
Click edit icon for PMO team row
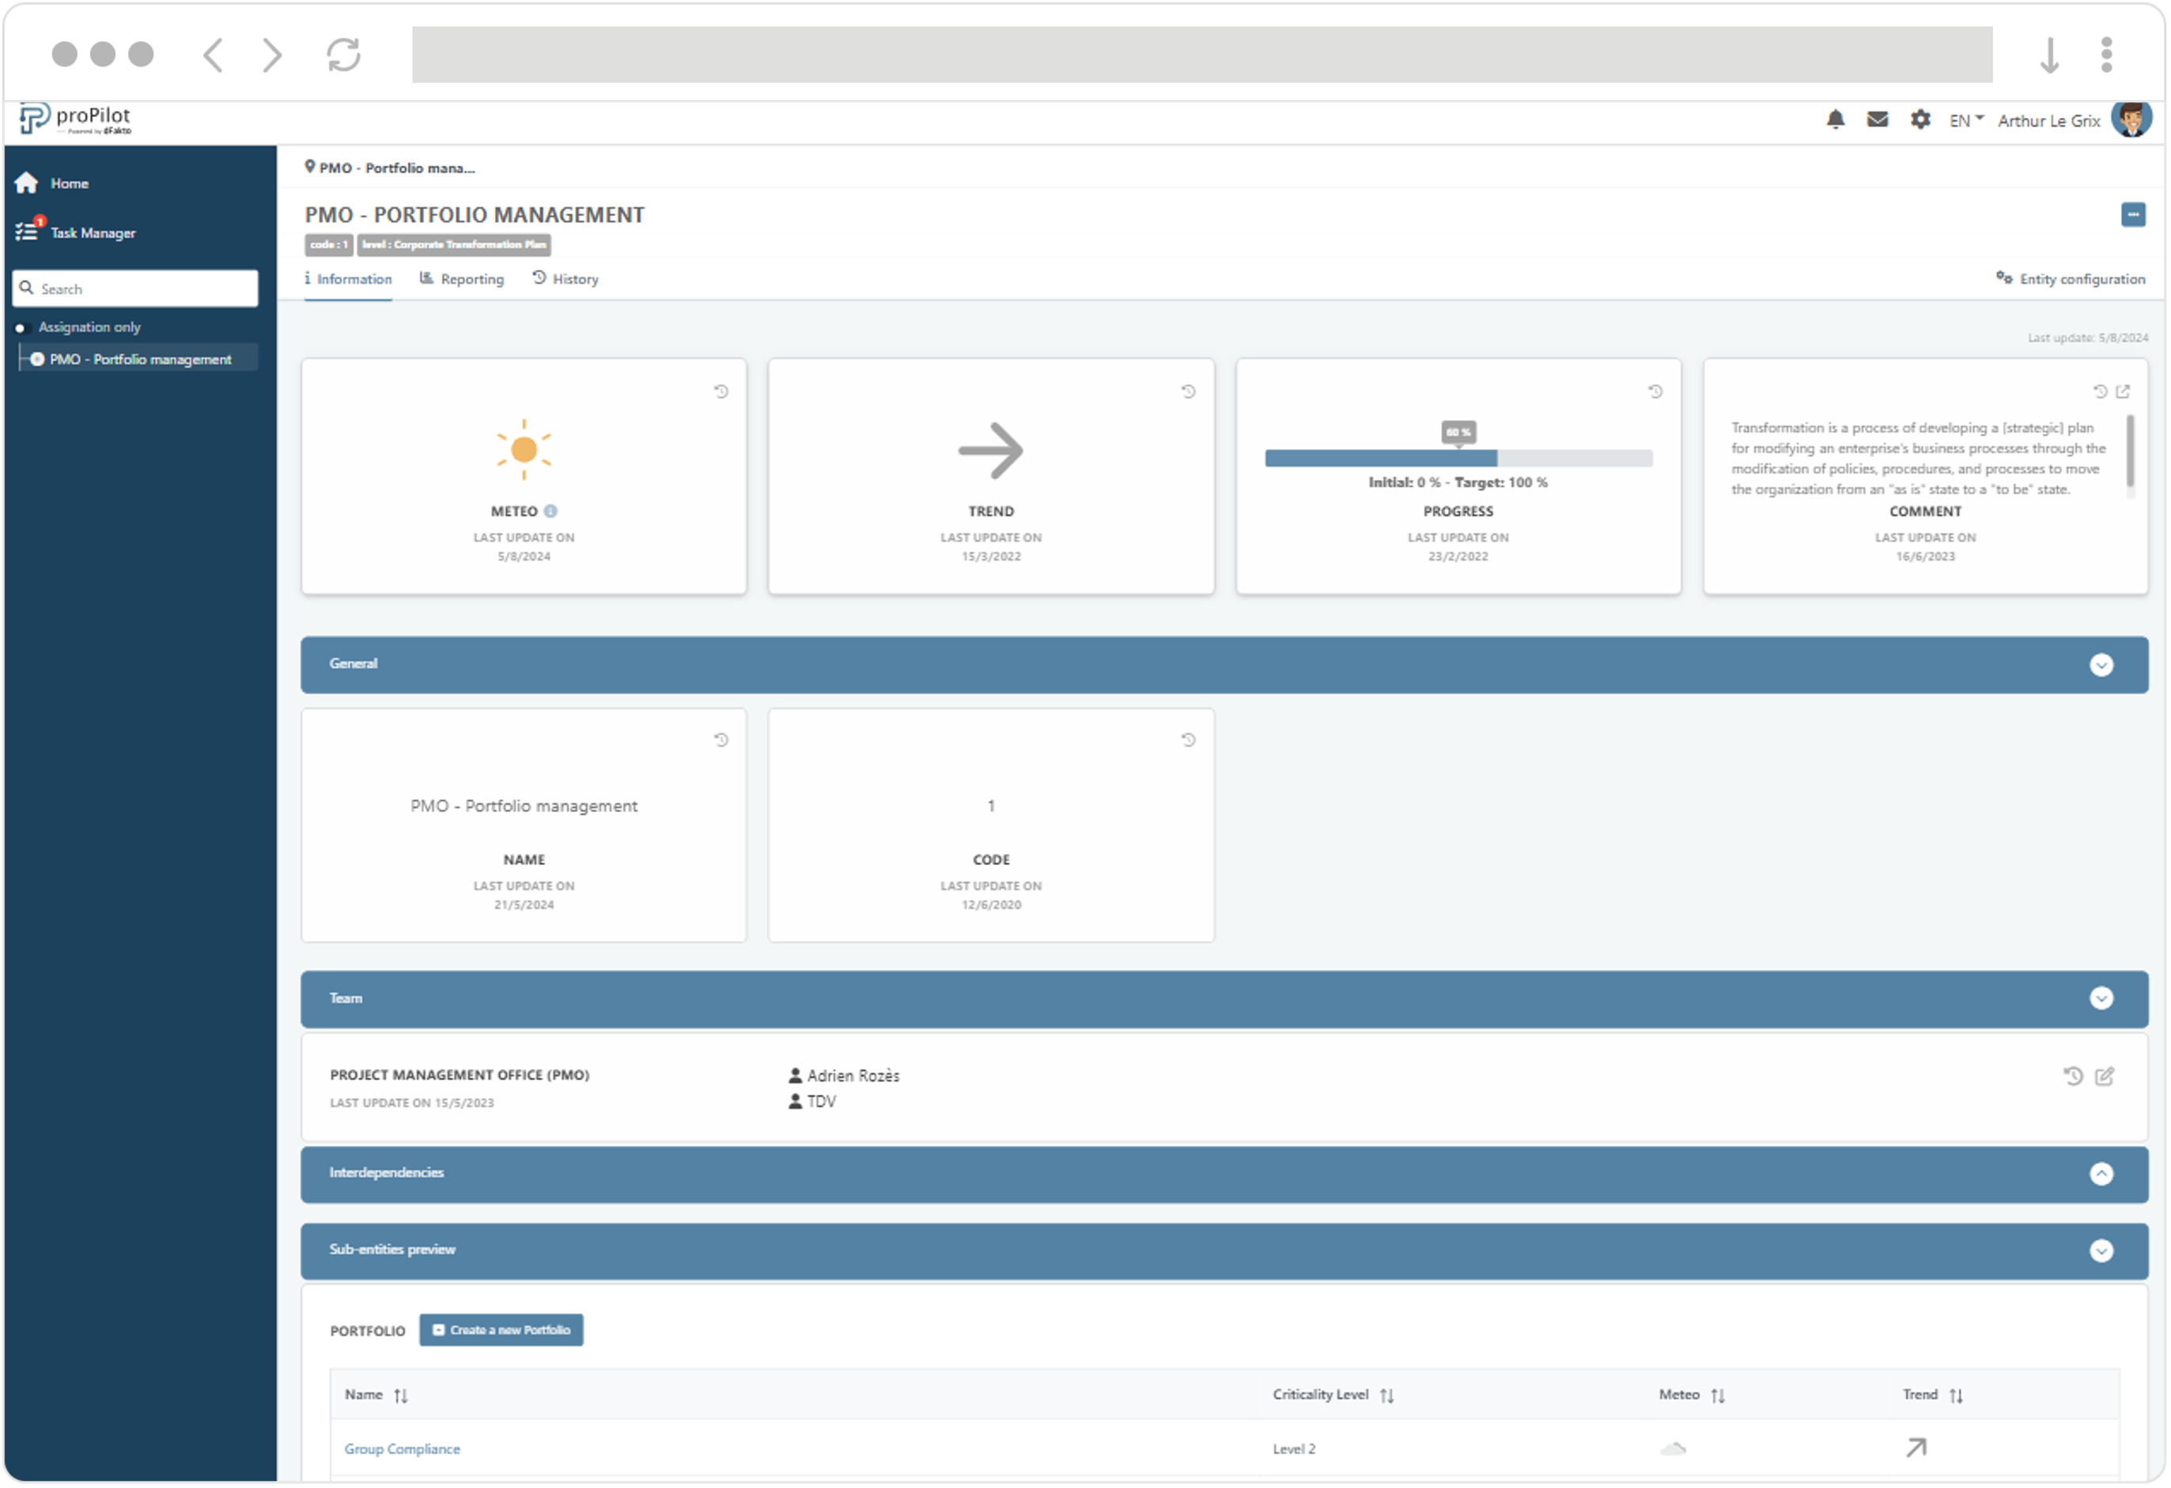tap(2105, 1077)
